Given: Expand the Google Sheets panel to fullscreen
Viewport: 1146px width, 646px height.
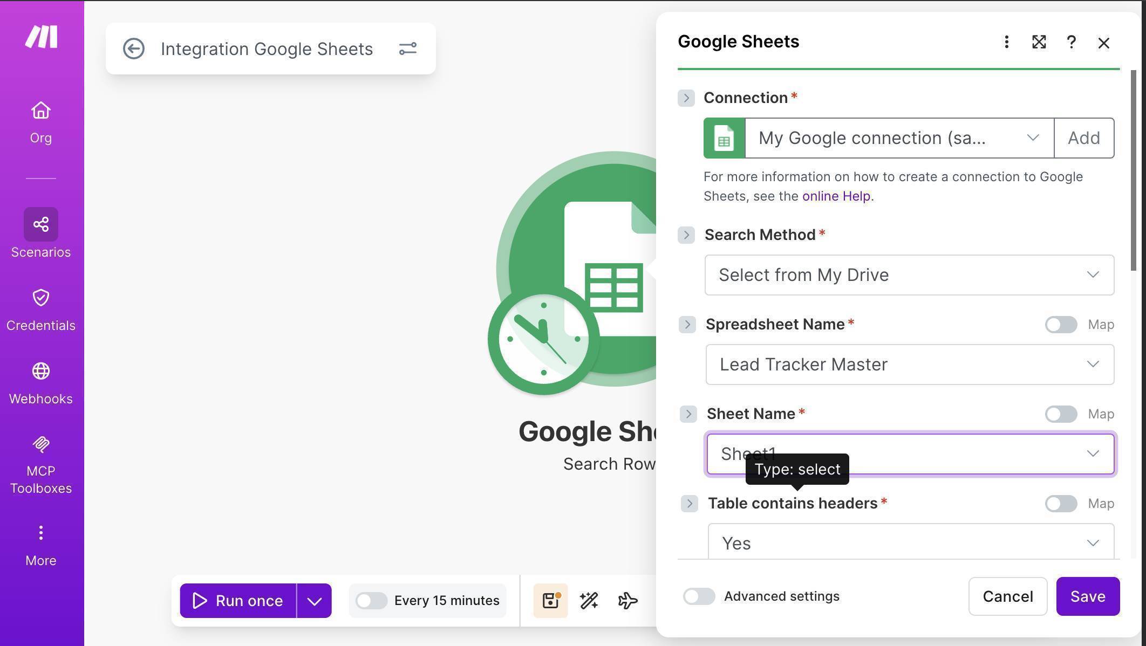Looking at the screenshot, I should click(x=1039, y=42).
